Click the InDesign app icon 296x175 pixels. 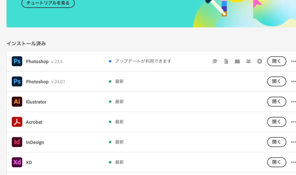coord(17,142)
